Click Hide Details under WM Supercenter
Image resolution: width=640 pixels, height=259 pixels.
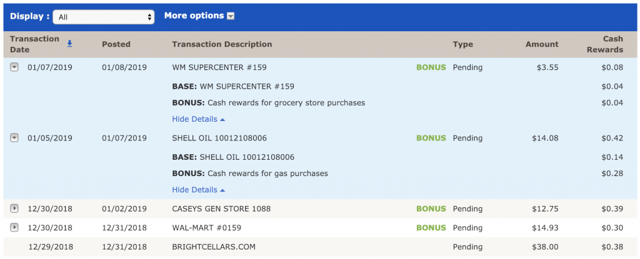(x=198, y=119)
